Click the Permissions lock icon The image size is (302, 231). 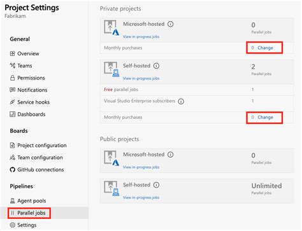12,78
